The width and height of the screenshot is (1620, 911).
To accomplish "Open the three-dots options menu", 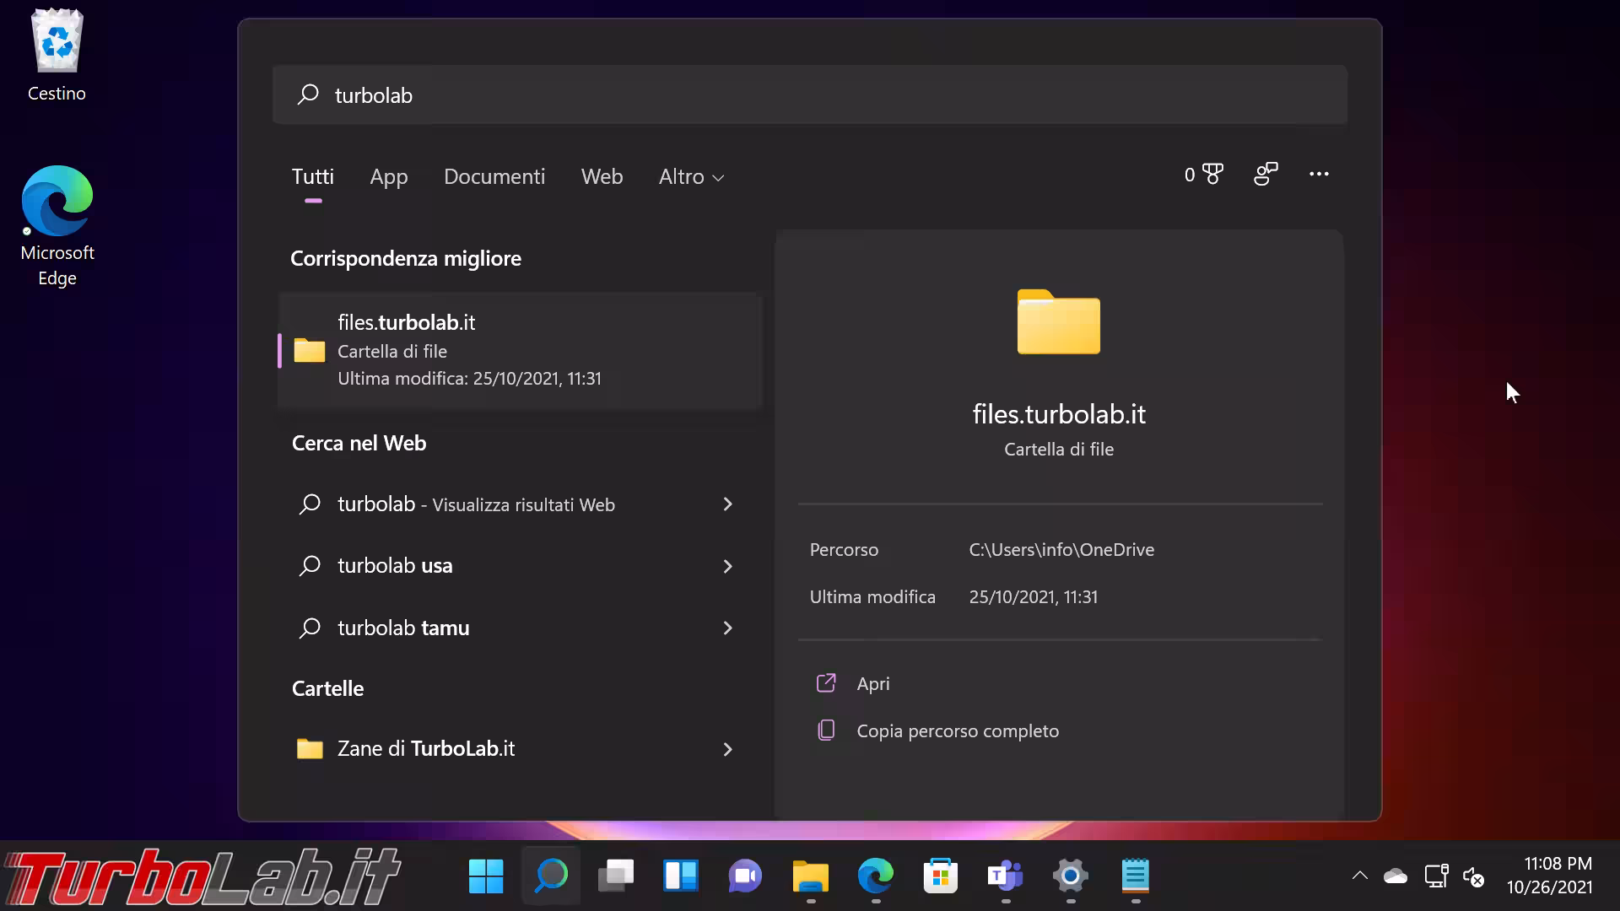I will (x=1319, y=175).
